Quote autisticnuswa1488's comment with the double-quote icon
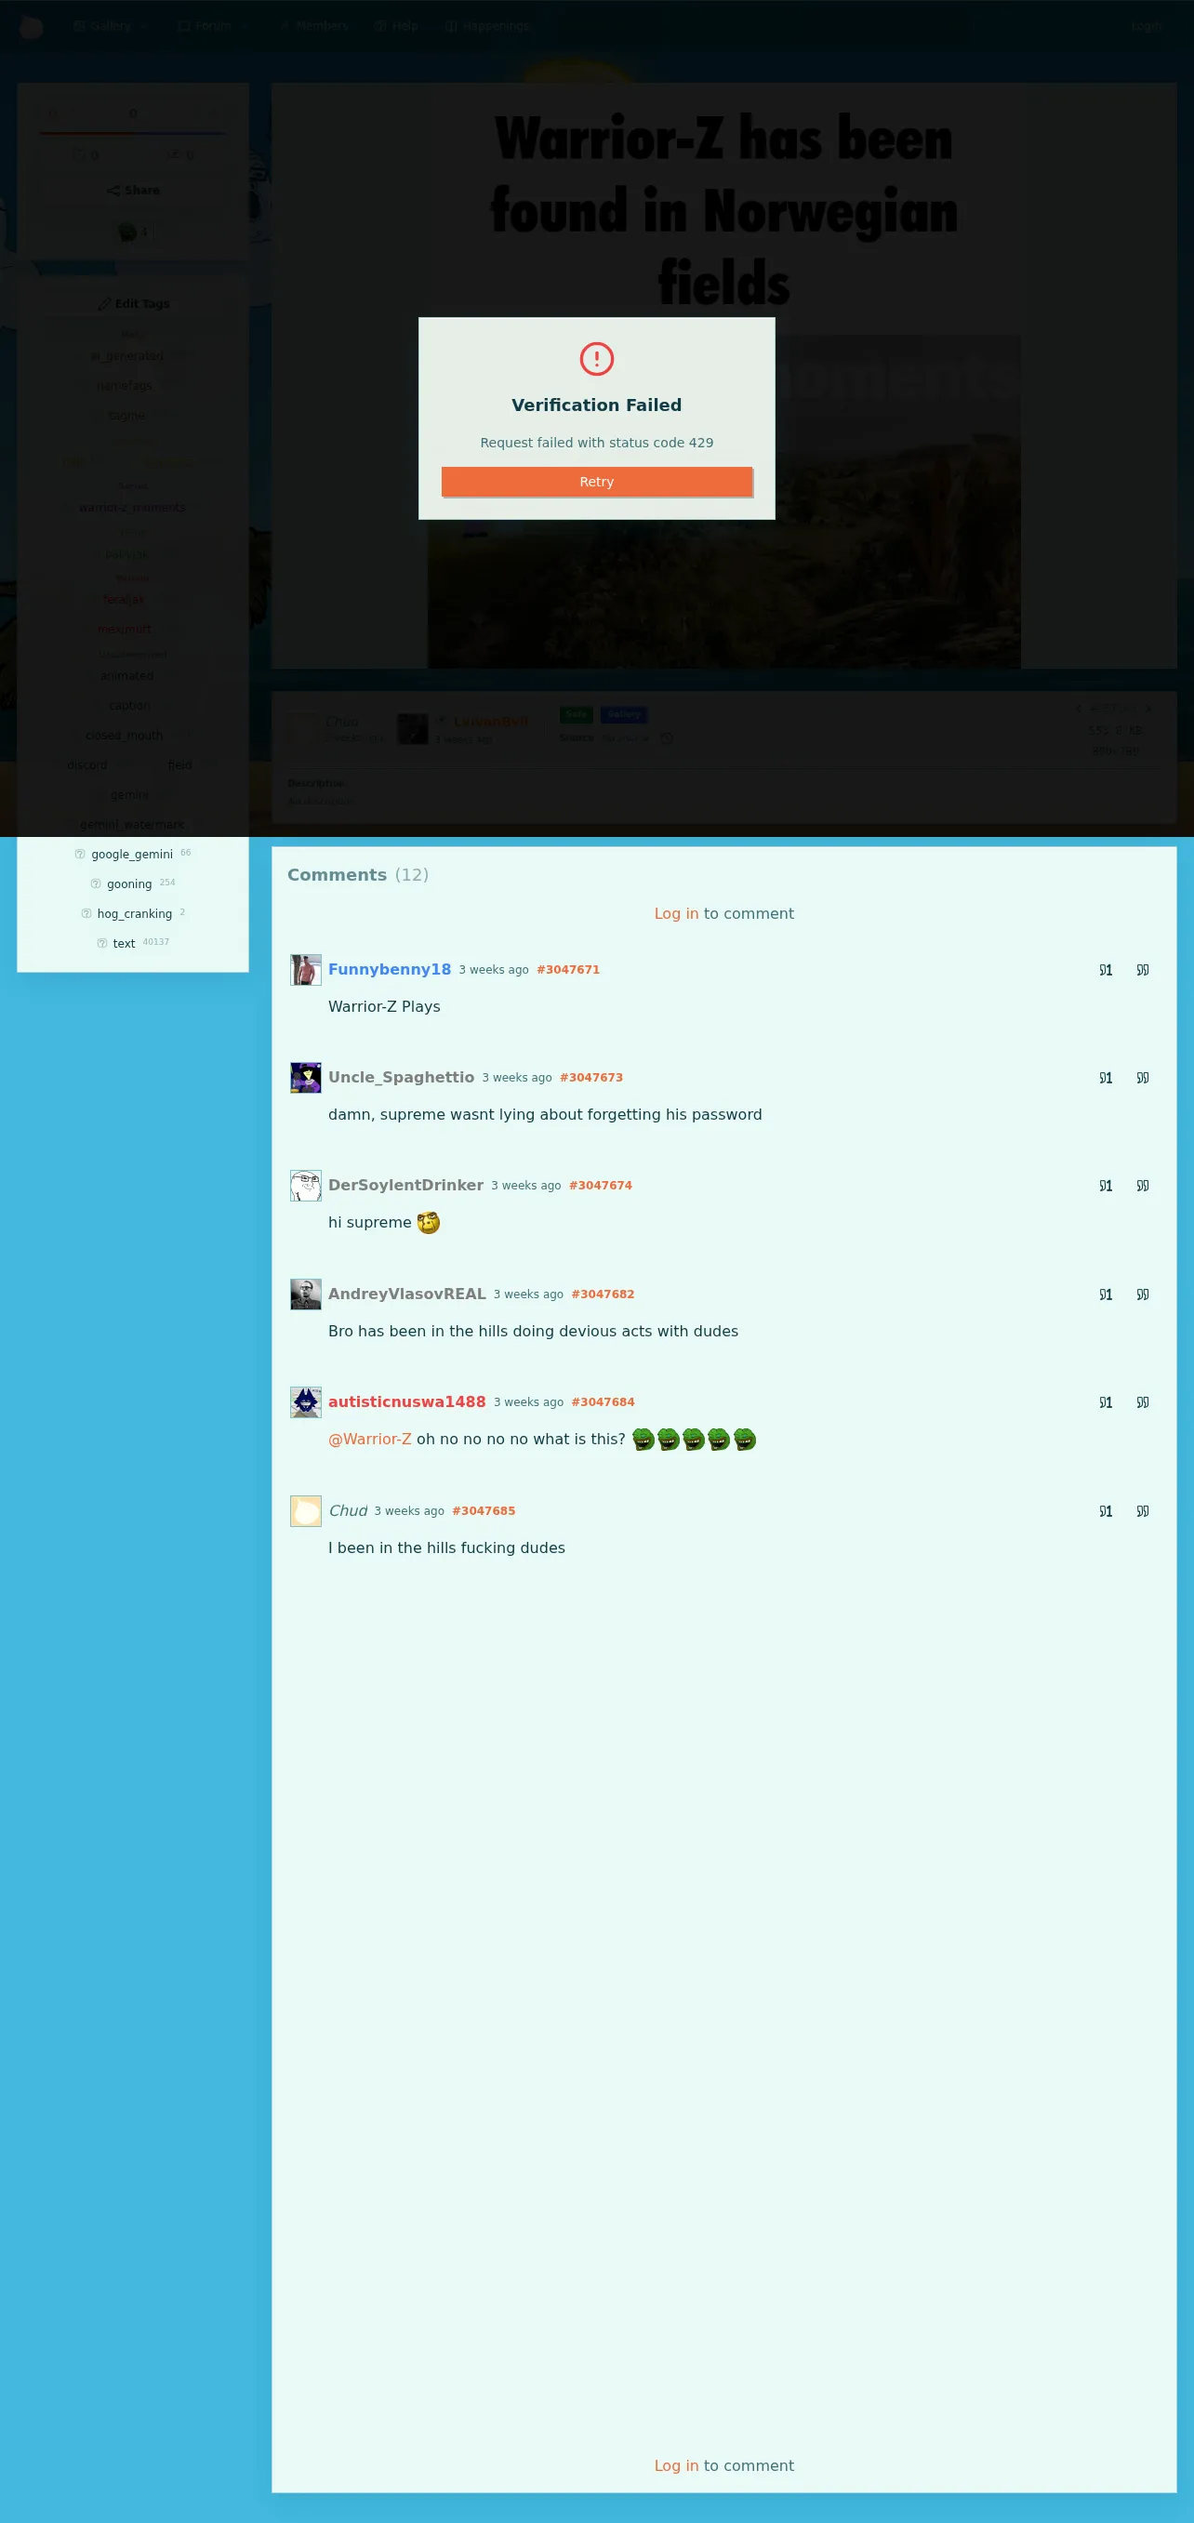This screenshot has height=2523, width=1194. point(1142,1401)
